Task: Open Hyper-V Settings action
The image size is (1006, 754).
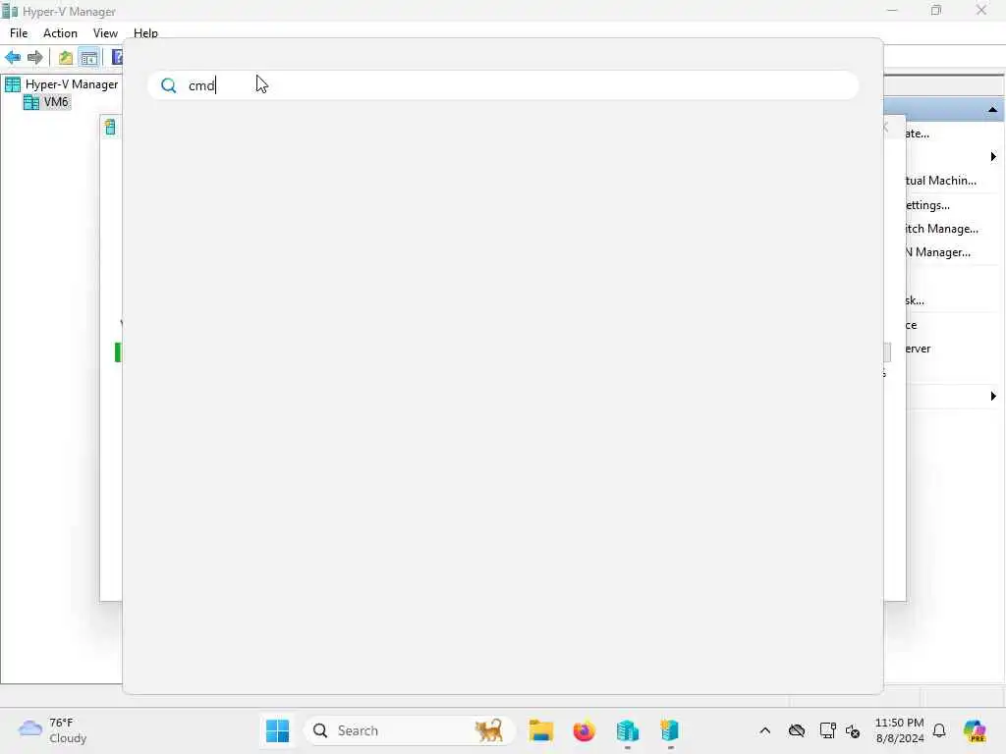Action: (x=927, y=205)
